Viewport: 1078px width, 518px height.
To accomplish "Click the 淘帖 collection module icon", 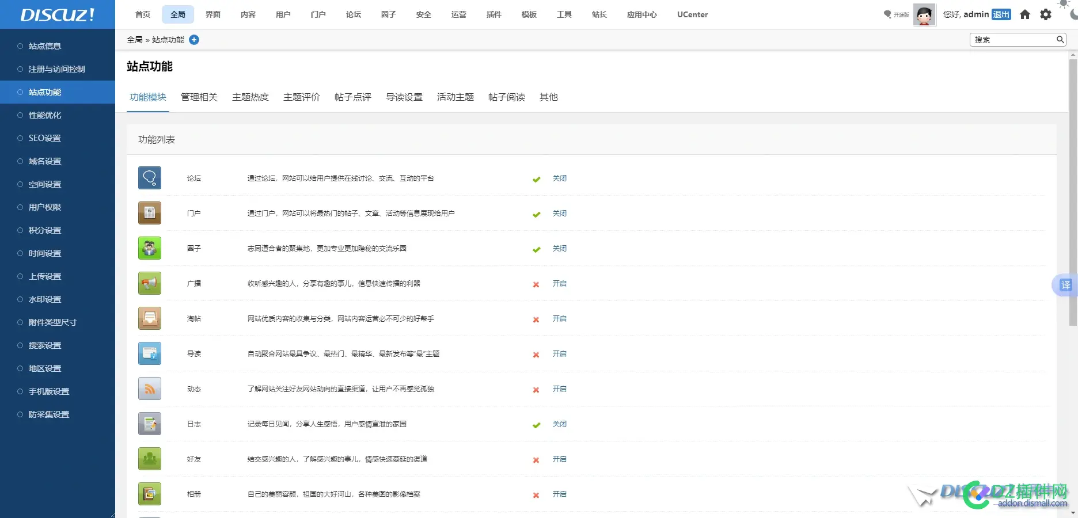I will [x=150, y=318].
